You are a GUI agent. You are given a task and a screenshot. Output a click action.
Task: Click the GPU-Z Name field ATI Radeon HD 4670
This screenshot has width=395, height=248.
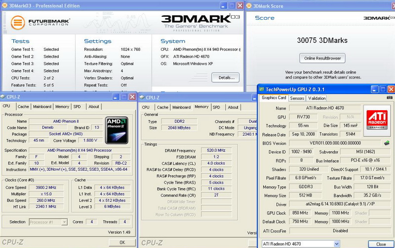click(325, 108)
